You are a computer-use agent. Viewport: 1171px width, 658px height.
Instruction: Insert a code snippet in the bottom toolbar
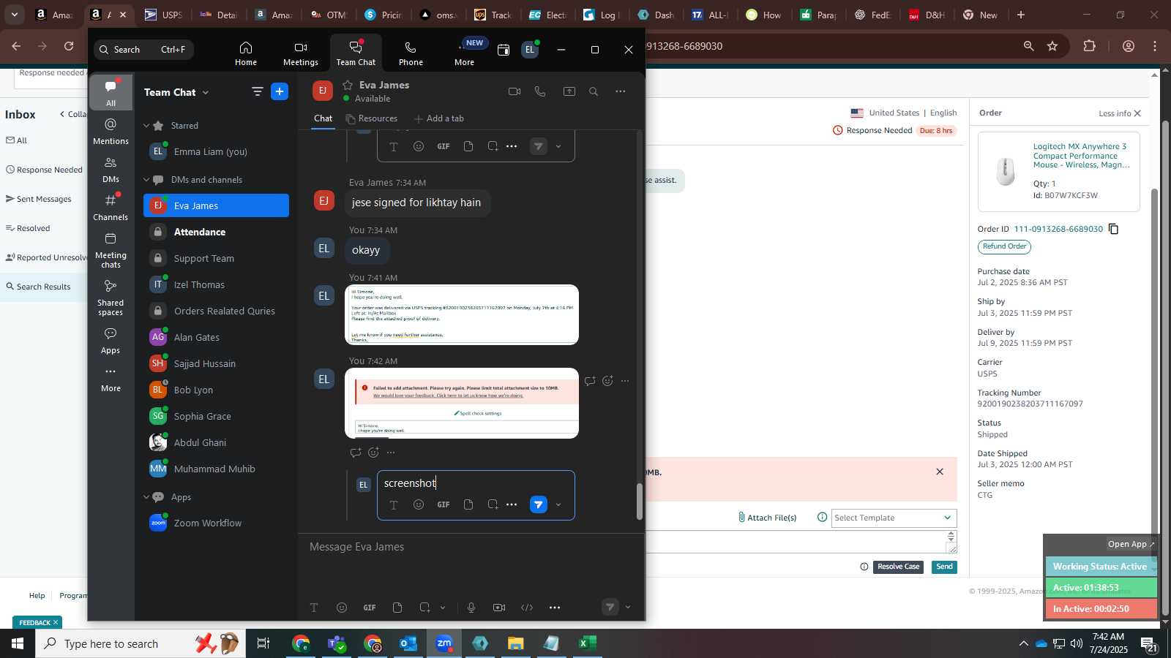527,608
